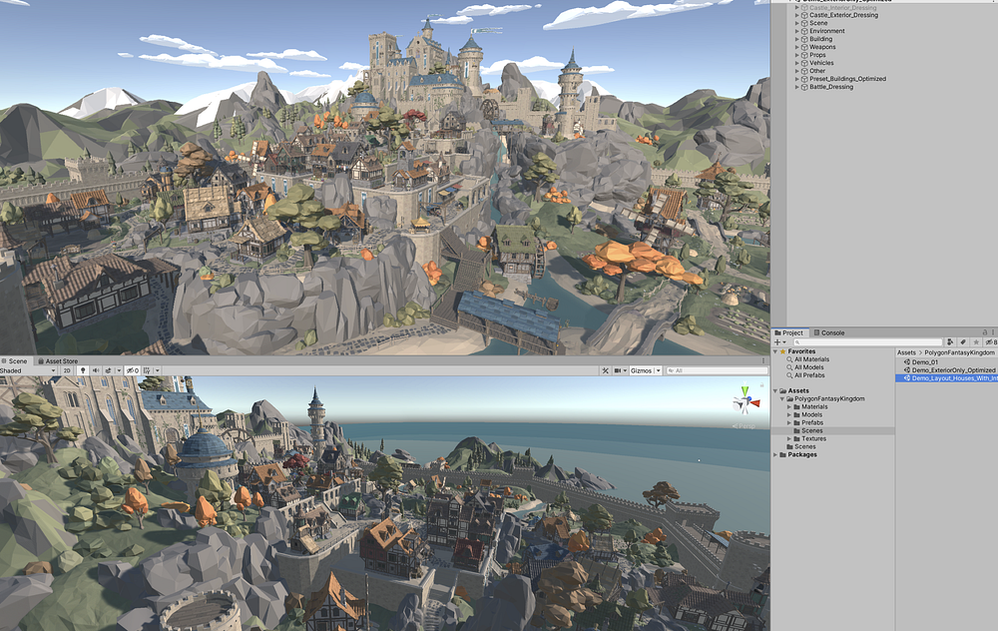Viewport: 998px width, 631px height.
Task: Open Scene view panel options menu
Action: 763,361
